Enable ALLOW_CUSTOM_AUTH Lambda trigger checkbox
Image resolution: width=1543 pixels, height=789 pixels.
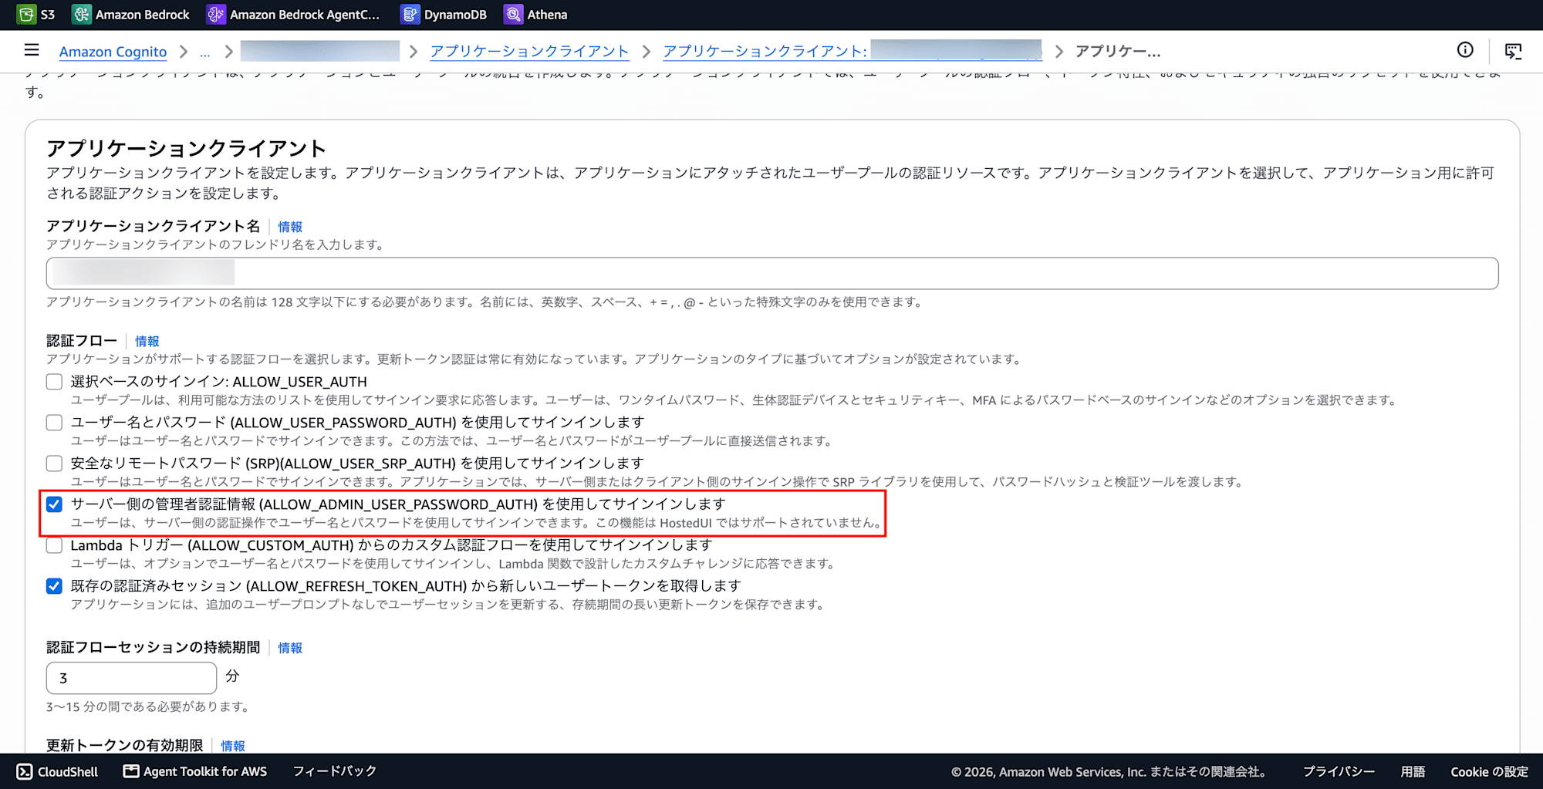pyautogui.click(x=54, y=545)
